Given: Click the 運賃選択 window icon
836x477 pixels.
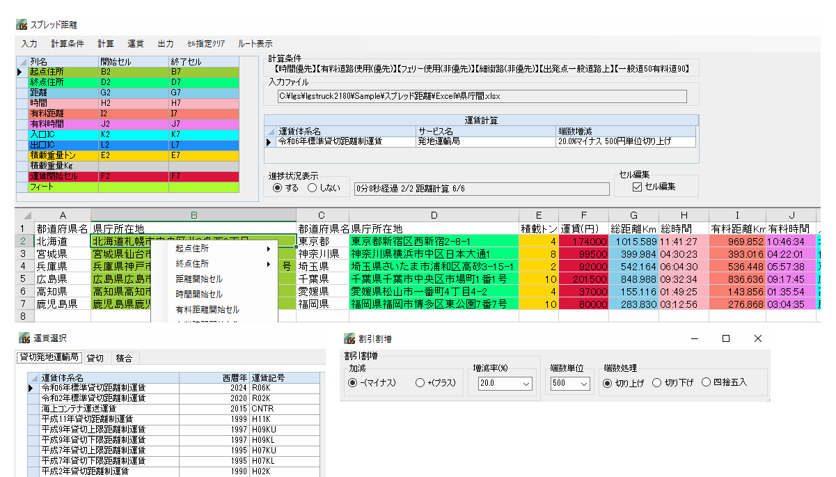Looking at the screenshot, I should [x=23, y=338].
